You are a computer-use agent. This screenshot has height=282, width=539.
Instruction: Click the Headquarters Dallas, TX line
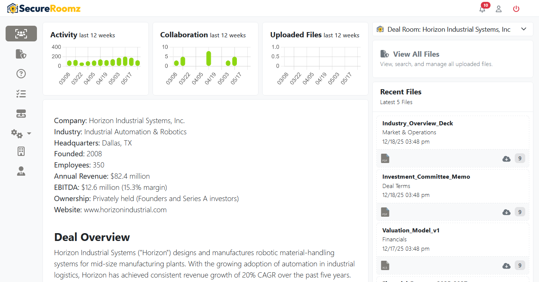[93, 143]
